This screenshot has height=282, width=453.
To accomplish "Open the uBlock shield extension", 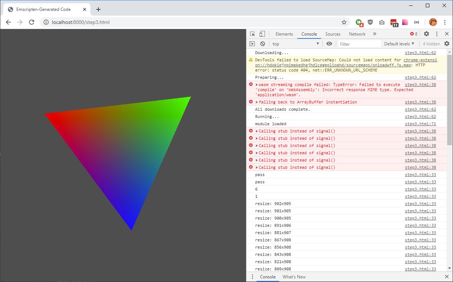I will tap(370, 22).
